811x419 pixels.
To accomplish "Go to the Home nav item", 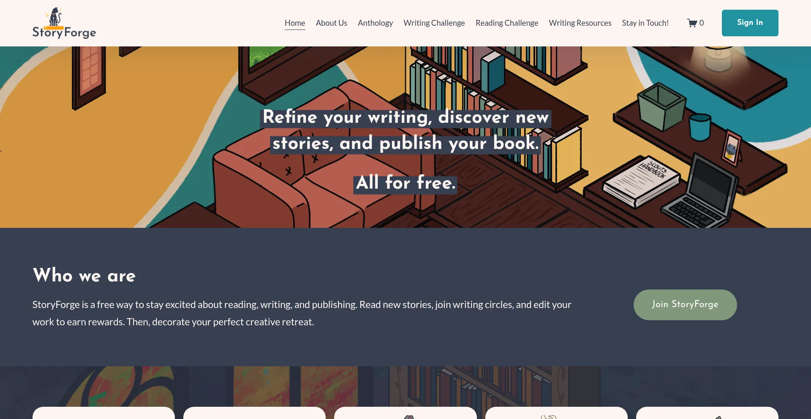I will tap(295, 23).
